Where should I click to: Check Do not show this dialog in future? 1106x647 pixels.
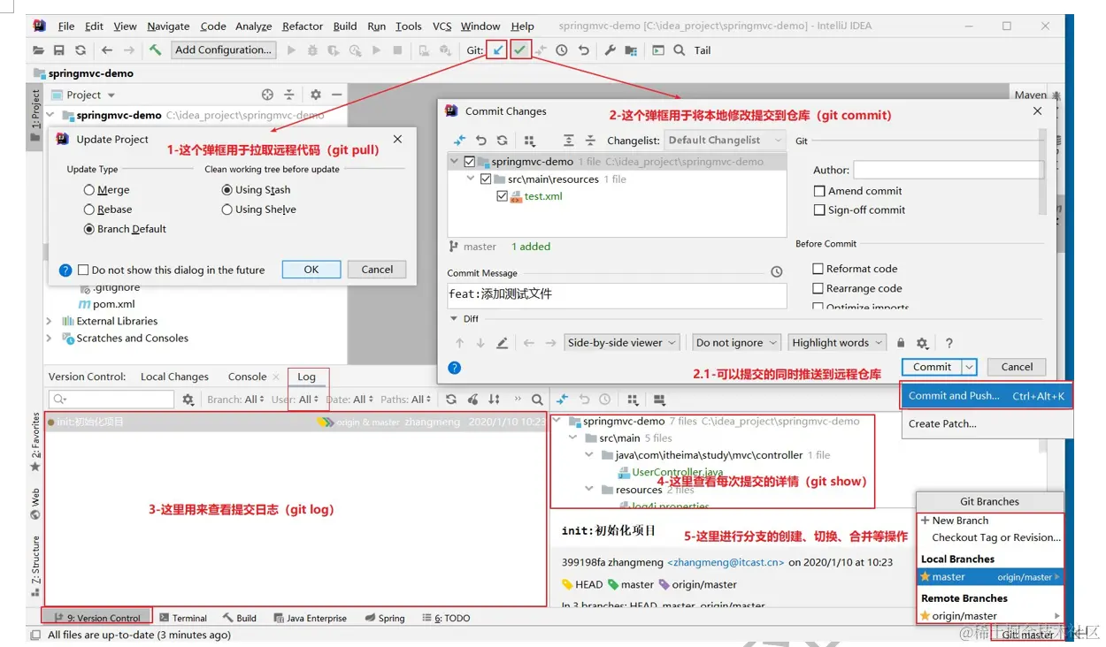coord(83,270)
